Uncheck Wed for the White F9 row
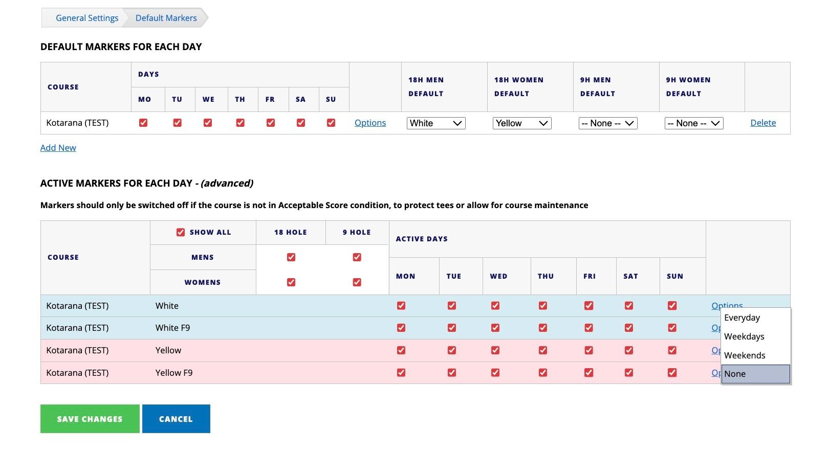829x474 pixels. point(495,328)
